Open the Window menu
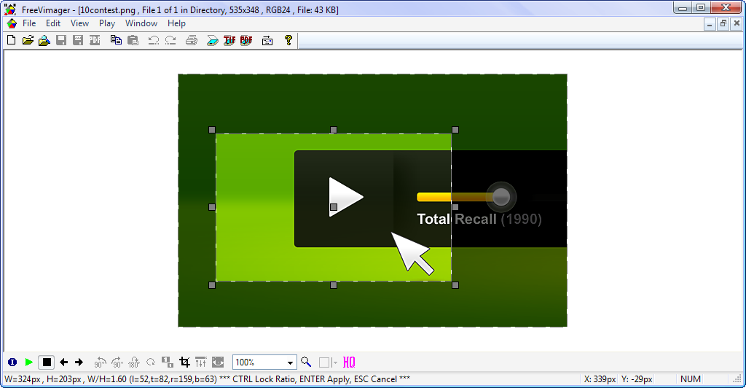The width and height of the screenshot is (746, 388). pos(141,23)
